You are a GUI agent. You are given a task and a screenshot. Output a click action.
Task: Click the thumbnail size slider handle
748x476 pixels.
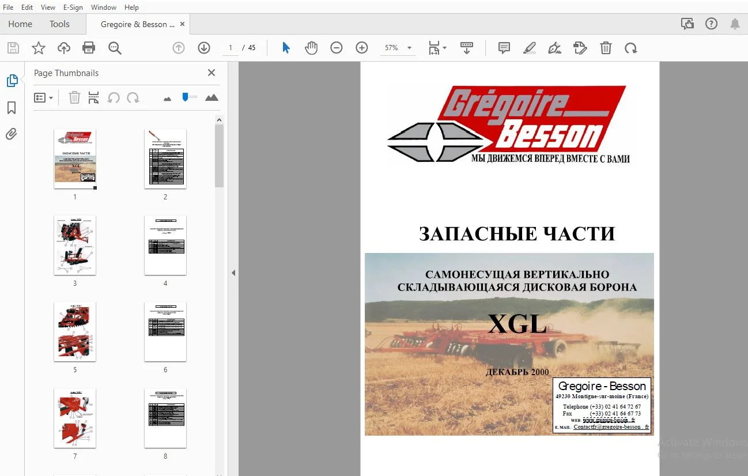point(186,97)
